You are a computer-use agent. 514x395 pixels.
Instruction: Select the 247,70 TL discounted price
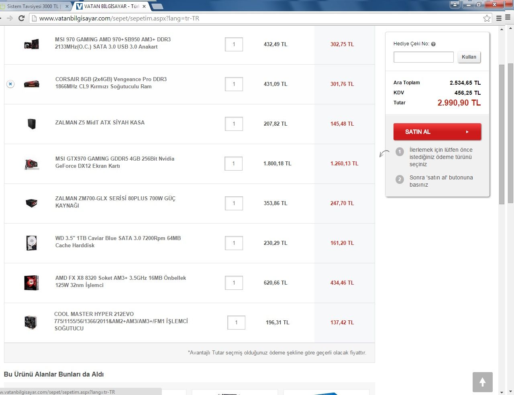pos(342,203)
